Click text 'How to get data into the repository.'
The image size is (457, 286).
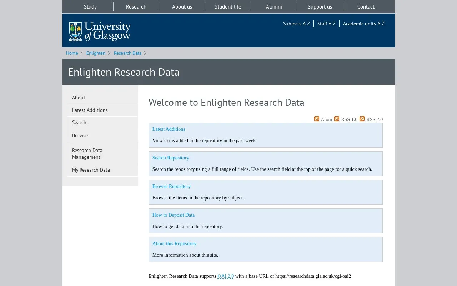click(187, 226)
